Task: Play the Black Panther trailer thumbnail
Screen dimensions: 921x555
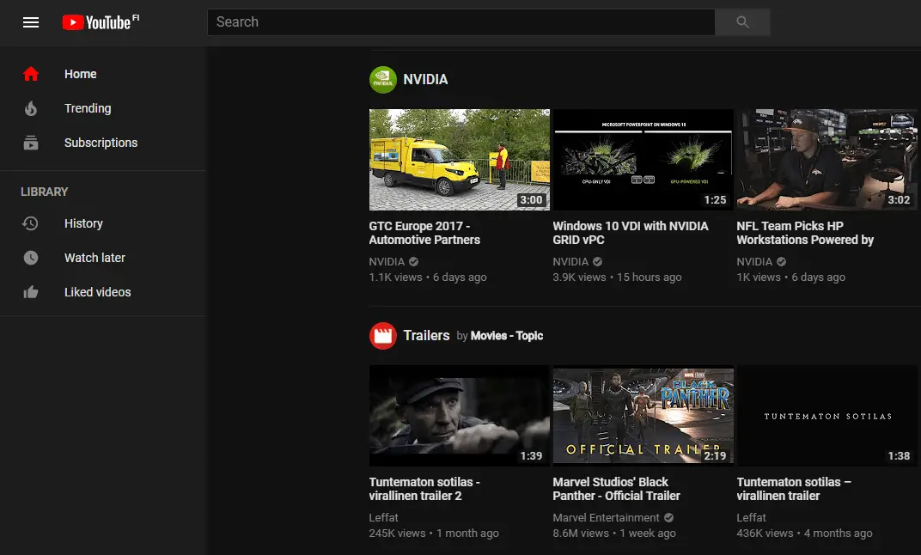Action: pos(643,416)
